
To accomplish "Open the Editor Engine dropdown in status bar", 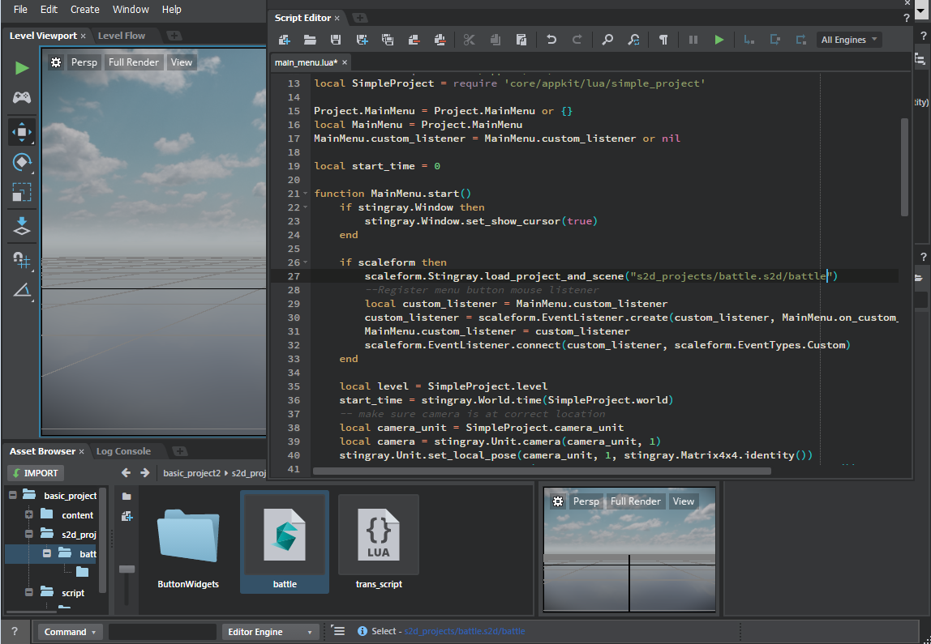I will click(270, 632).
